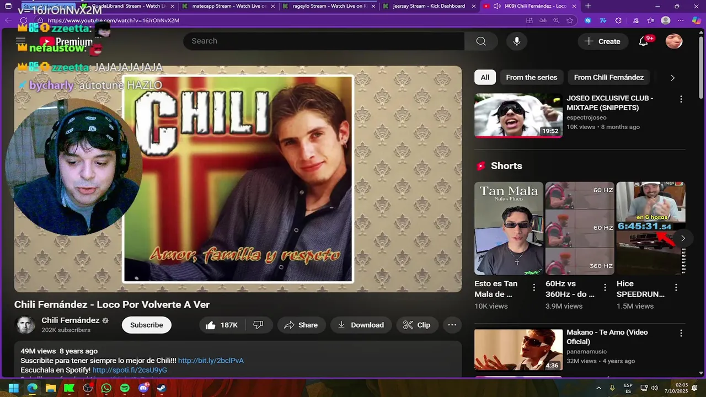The image size is (706, 397).
Task: Click Chili Fernández channel avatar
Action: click(x=25, y=325)
